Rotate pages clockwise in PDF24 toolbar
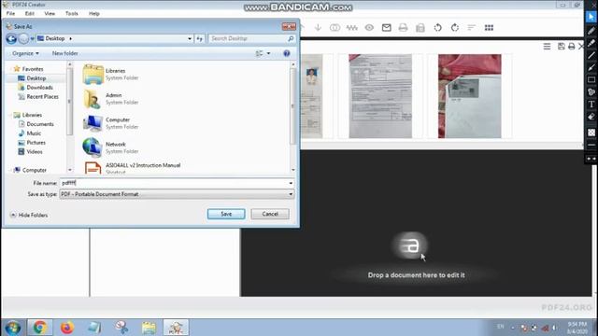Screen dimensions: 598x336 pyautogui.click(x=455, y=27)
